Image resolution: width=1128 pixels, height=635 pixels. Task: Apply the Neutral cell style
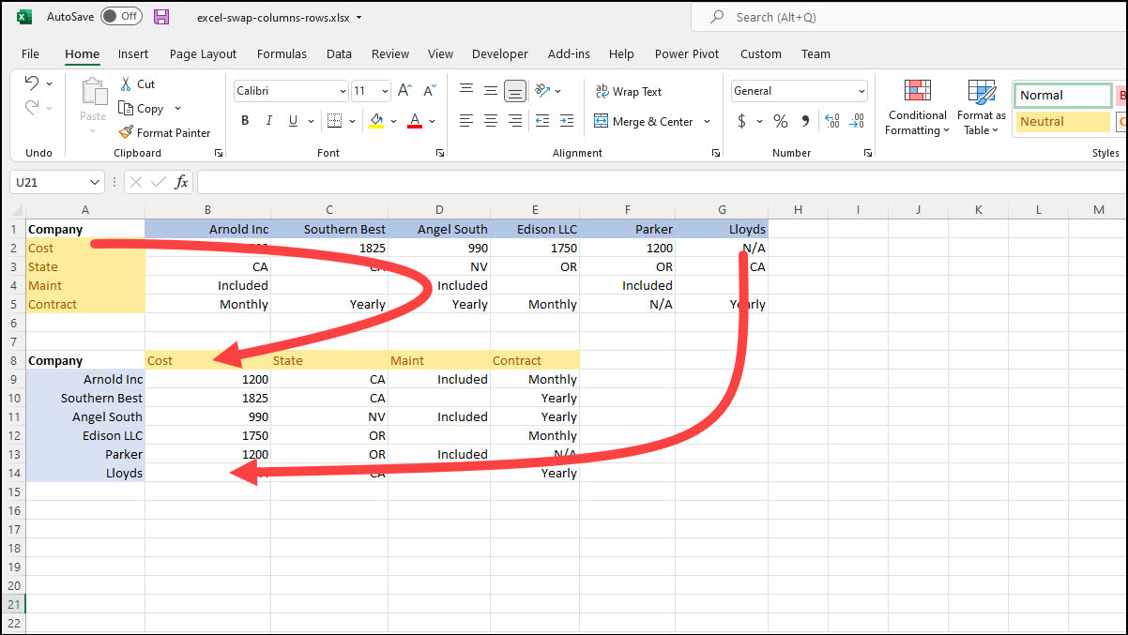click(1061, 121)
